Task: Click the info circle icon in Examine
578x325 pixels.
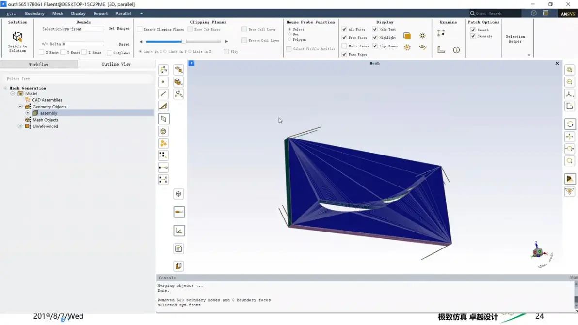Action: [x=456, y=50]
